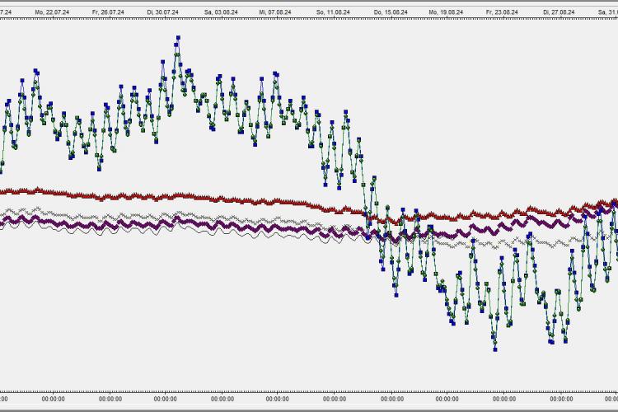Image resolution: width=618 pixels, height=412 pixels.
Task: Click the 00:00:00 label below Do, 15.08.24
Action: [389, 400]
